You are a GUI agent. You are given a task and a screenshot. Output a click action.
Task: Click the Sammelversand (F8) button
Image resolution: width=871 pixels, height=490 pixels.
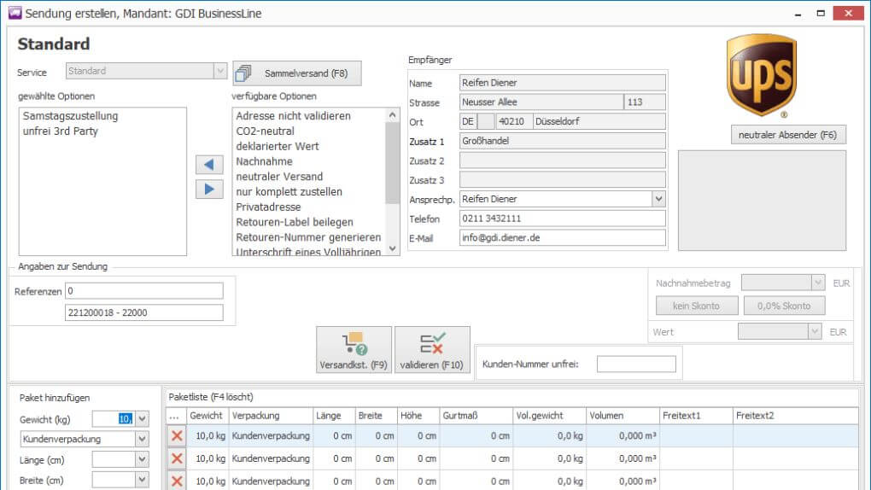tap(296, 73)
